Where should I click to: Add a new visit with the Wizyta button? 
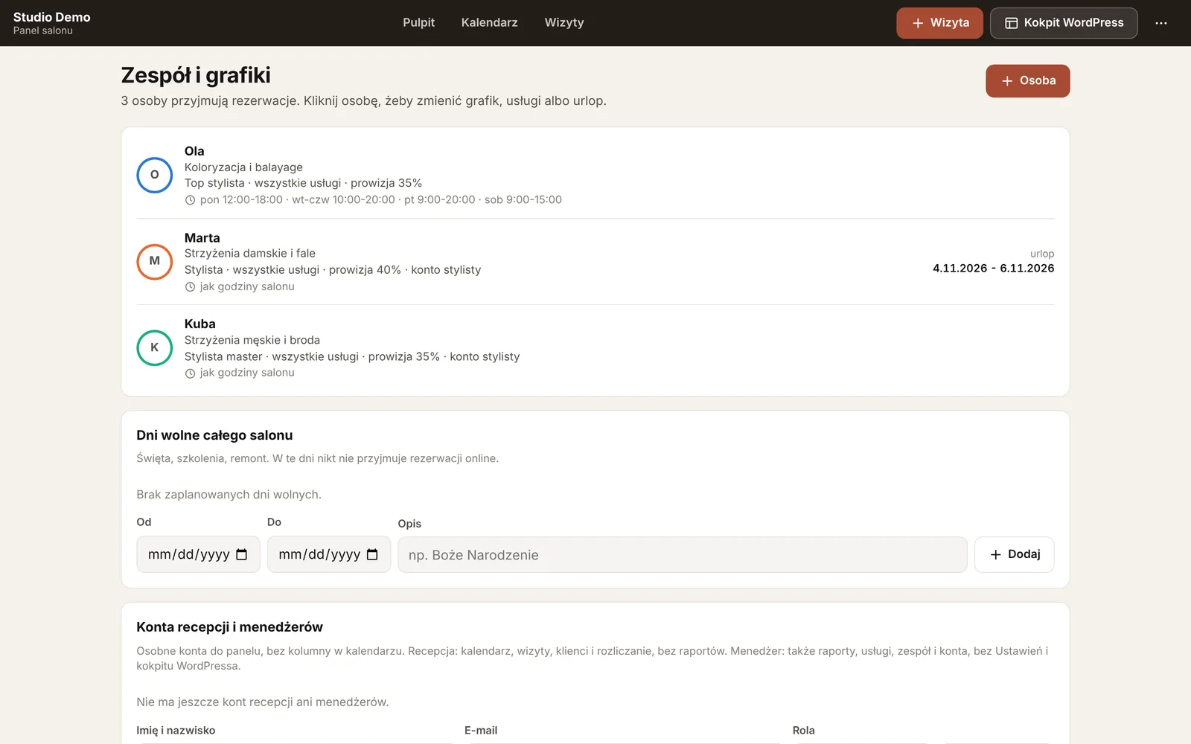point(939,23)
